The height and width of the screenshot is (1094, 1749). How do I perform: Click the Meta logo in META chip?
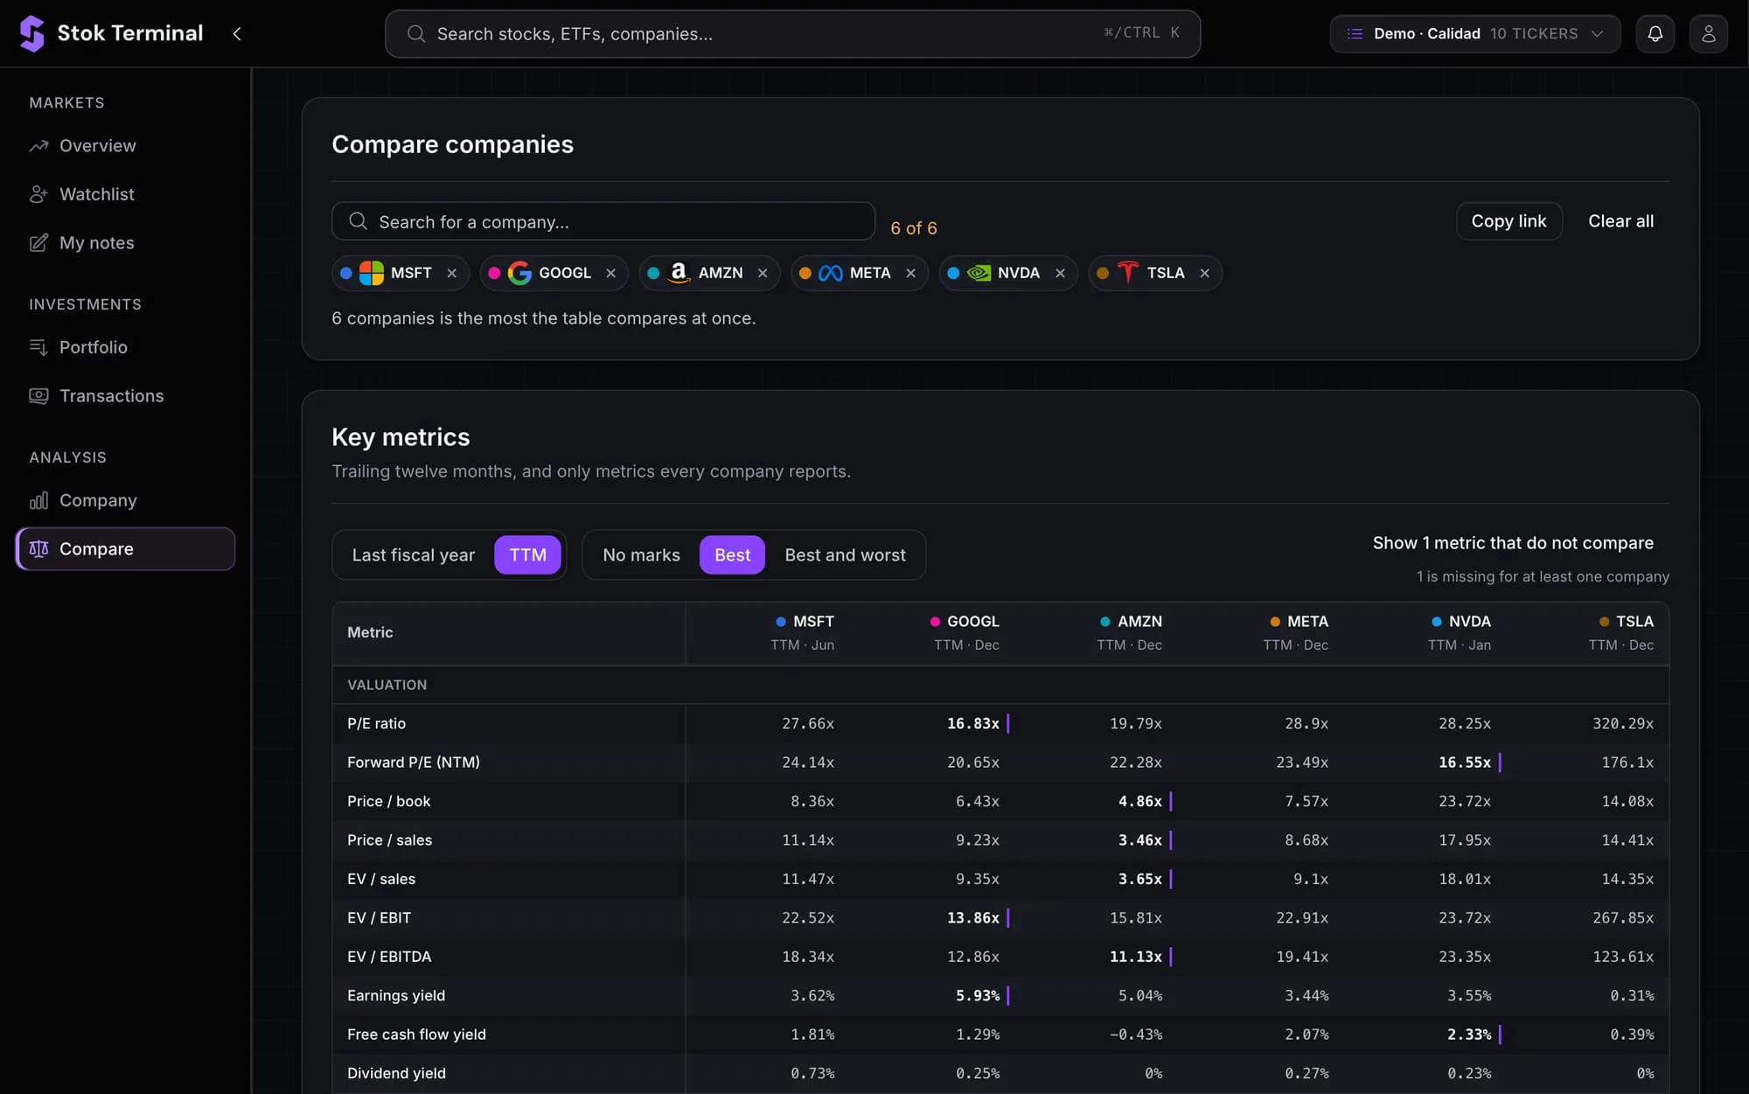coord(831,274)
